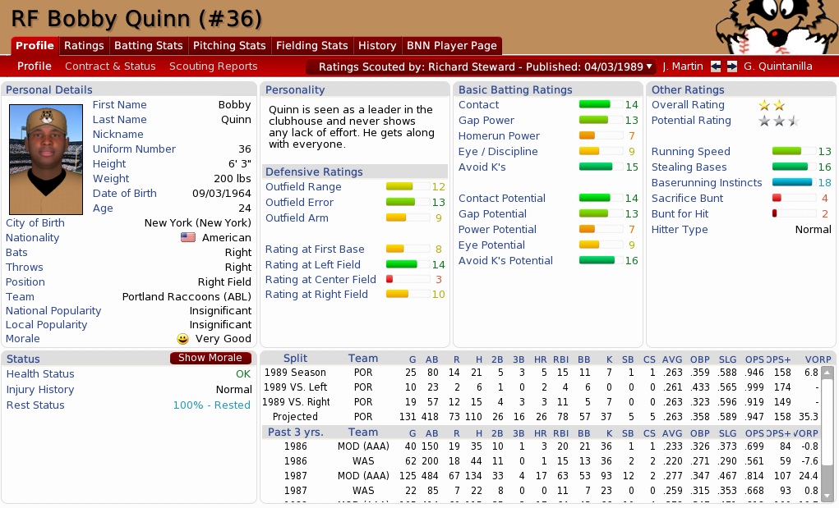This screenshot has width=839, height=508.
Task: Click the Portland Raccoons (ABL) team name
Action: (x=187, y=297)
